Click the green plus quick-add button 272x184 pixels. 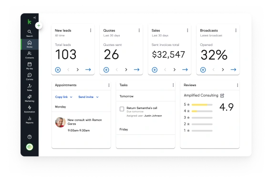tap(39, 26)
